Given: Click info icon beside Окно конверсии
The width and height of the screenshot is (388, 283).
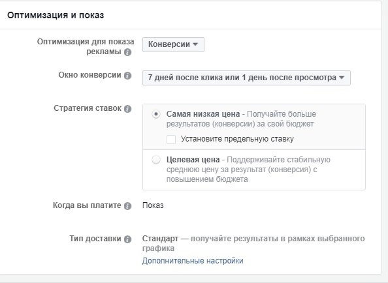Looking at the screenshot, I should pos(127,76).
